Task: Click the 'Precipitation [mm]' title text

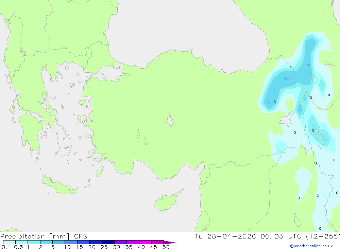Action: click(x=35, y=236)
